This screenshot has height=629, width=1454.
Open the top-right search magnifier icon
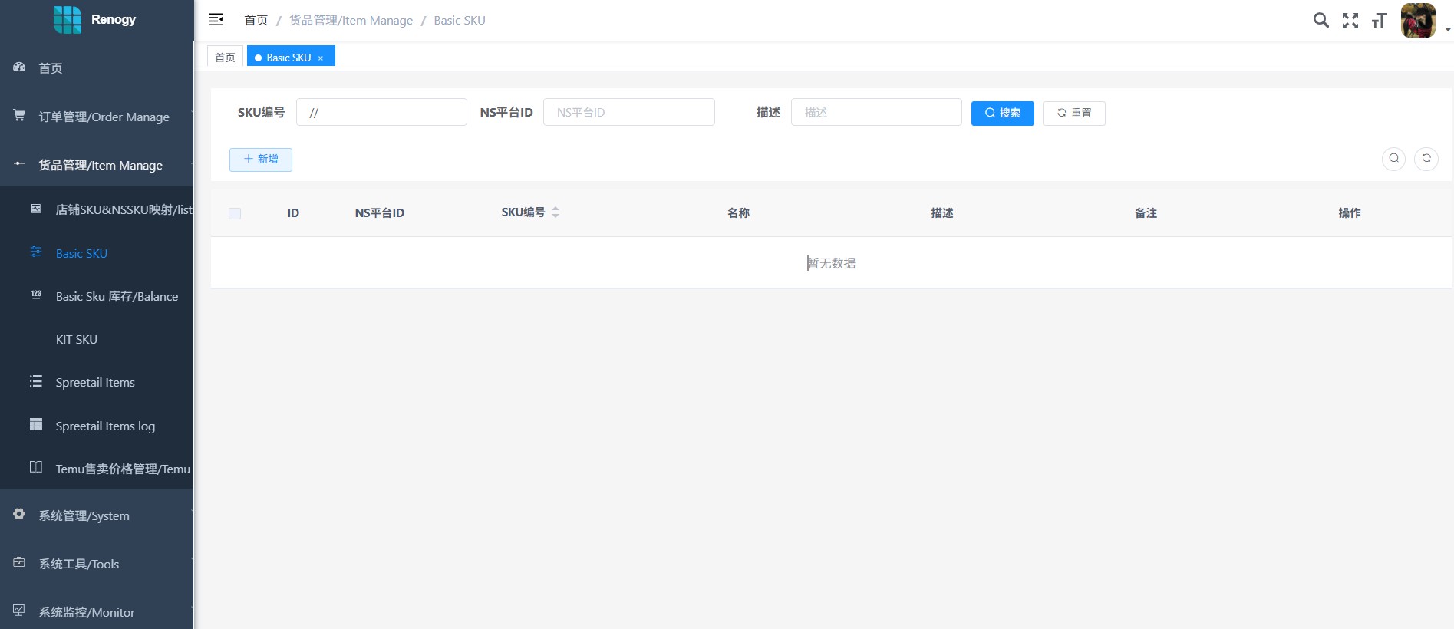point(1320,20)
